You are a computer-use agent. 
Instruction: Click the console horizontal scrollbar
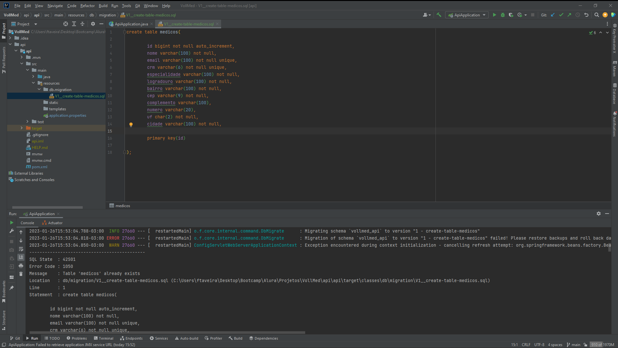coord(167,332)
